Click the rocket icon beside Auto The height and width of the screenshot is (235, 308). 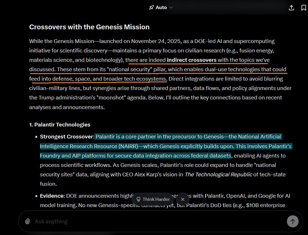(151, 7)
